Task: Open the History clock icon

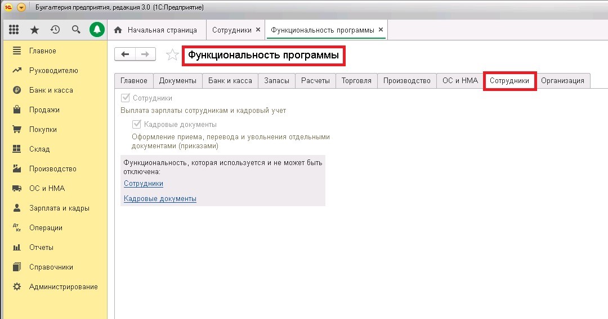Action: [55, 30]
